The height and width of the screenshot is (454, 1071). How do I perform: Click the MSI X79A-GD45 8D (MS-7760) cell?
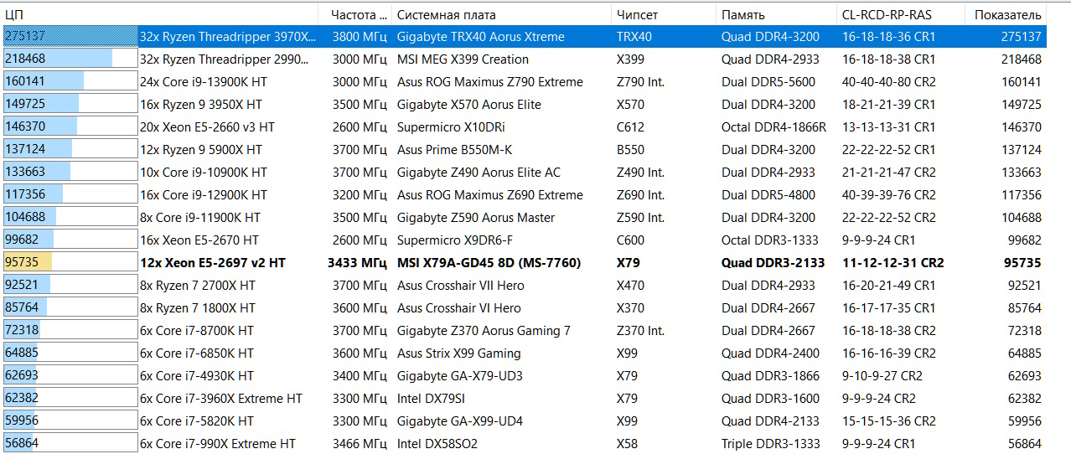(489, 263)
